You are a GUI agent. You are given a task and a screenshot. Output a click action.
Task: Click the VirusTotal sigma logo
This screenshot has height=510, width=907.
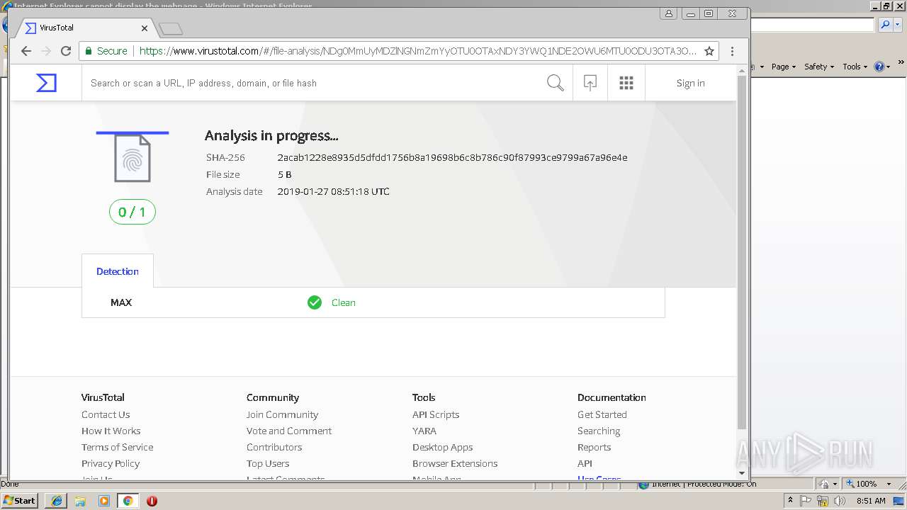coord(46,83)
